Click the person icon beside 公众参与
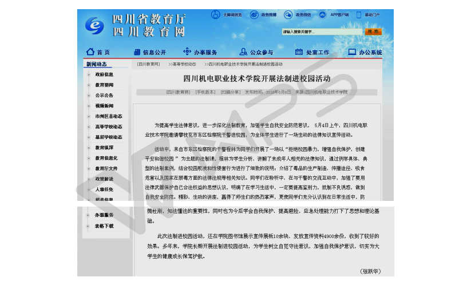The height and width of the screenshot is (285, 471). (x=243, y=52)
